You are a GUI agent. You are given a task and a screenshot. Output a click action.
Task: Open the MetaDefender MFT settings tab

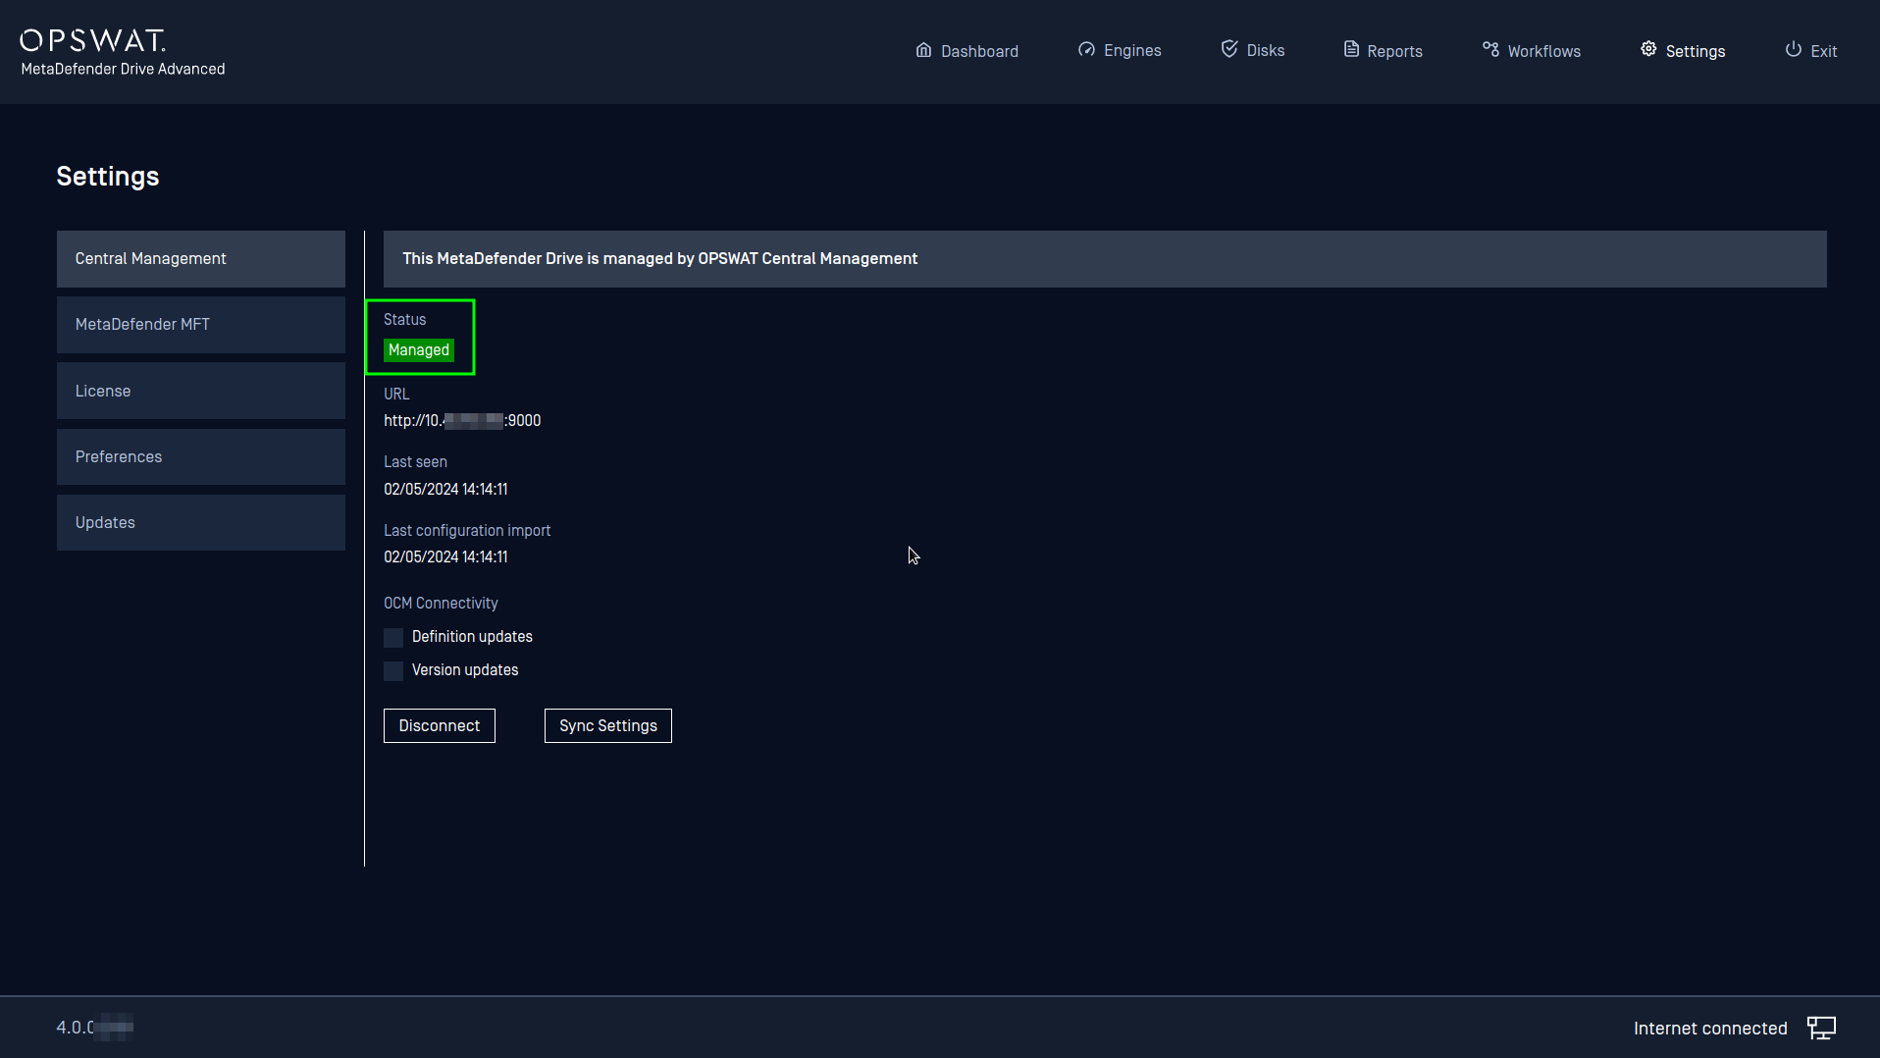coord(201,325)
